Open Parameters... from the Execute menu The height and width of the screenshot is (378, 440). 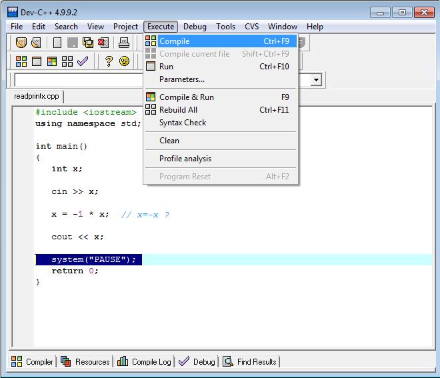click(221, 79)
